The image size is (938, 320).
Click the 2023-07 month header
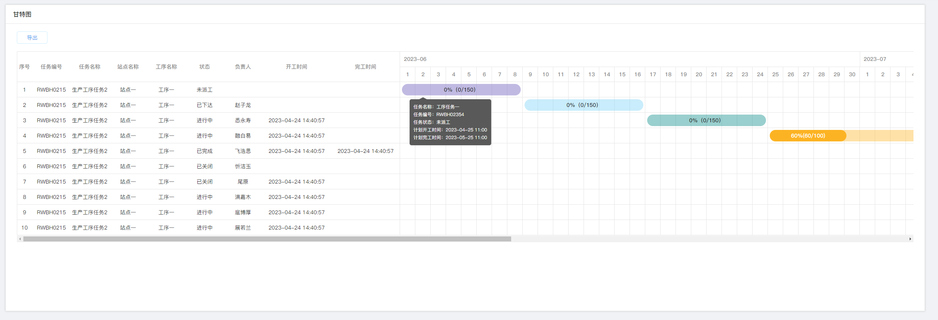[875, 59]
